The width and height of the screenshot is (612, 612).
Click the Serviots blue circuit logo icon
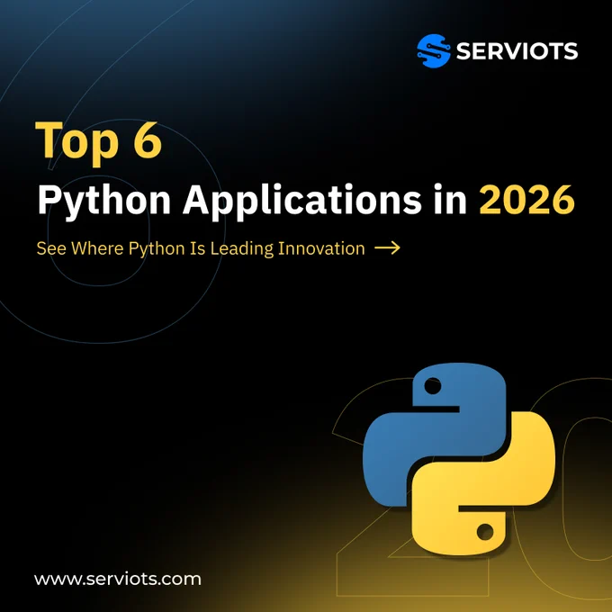pyautogui.click(x=433, y=51)
